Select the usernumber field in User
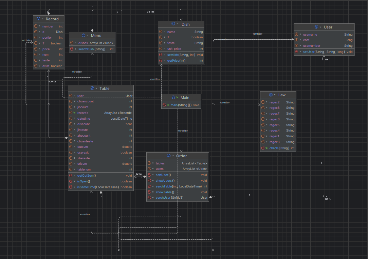Screen dimensions: 368x259 [x=311, y=46]
